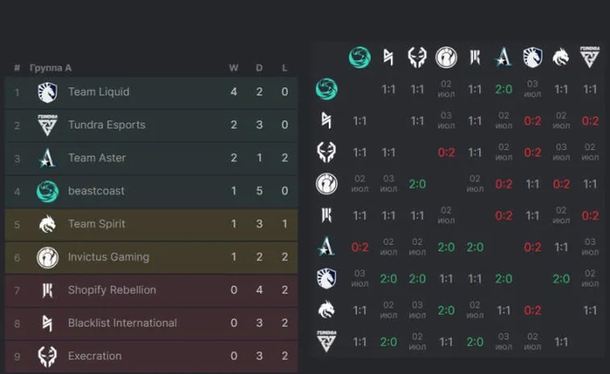610x374 pixels.
Task: Click Team Liquid icon in crosstable header row
Action: (532, 57)
